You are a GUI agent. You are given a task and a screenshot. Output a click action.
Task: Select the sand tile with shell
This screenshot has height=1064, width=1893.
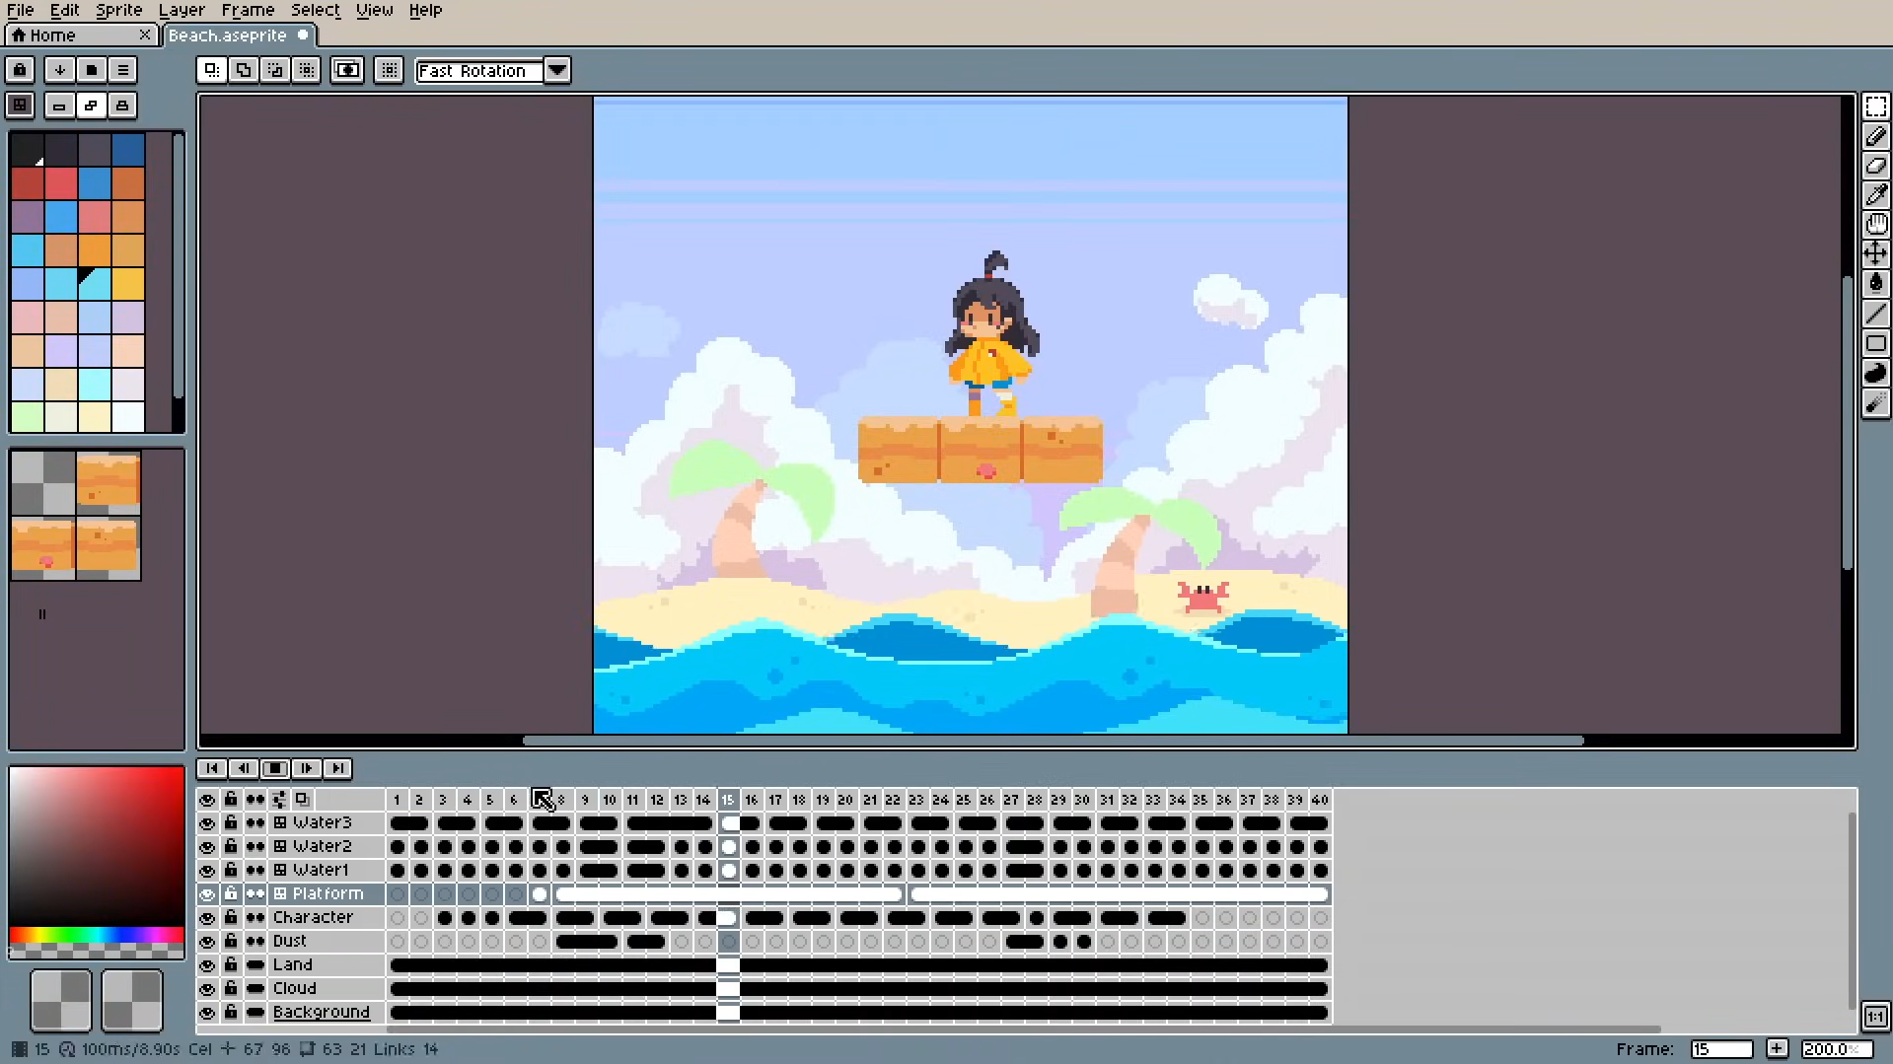tap(43, 549)
